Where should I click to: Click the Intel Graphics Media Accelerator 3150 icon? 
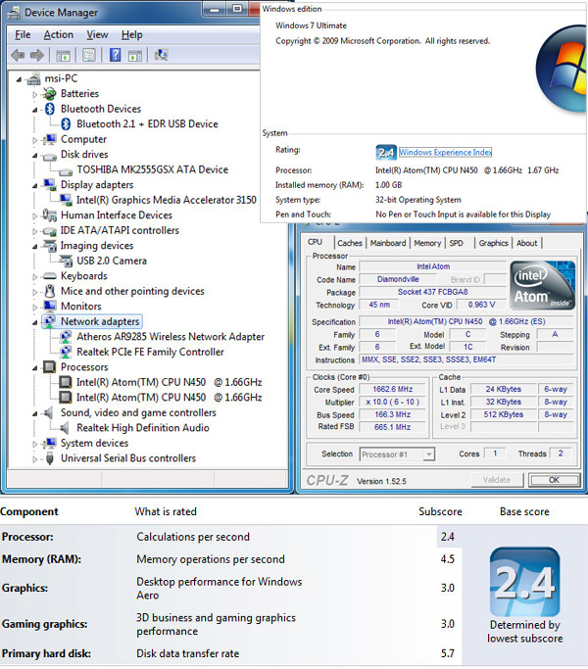tap(66, 200)
